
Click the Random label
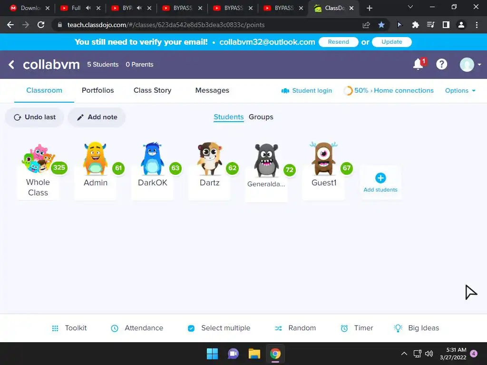(x=302, y=328)
